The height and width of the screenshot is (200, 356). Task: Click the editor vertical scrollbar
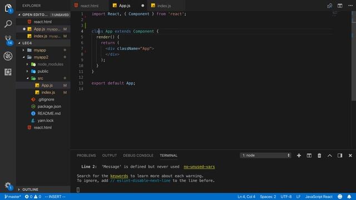(x=354, y=56)
